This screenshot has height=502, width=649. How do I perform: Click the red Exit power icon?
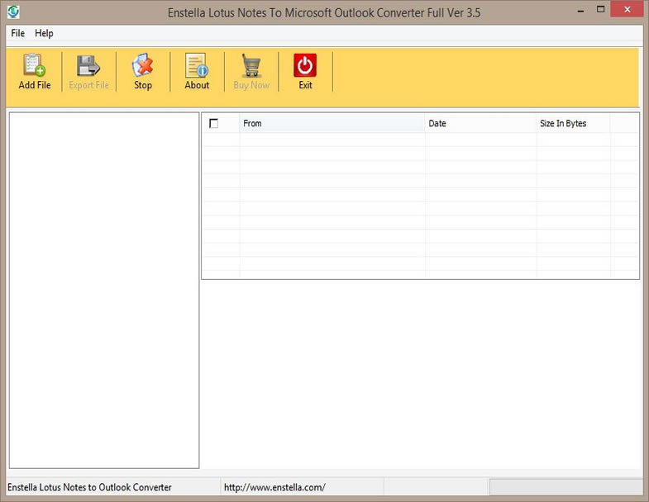(x=305, y=65)
